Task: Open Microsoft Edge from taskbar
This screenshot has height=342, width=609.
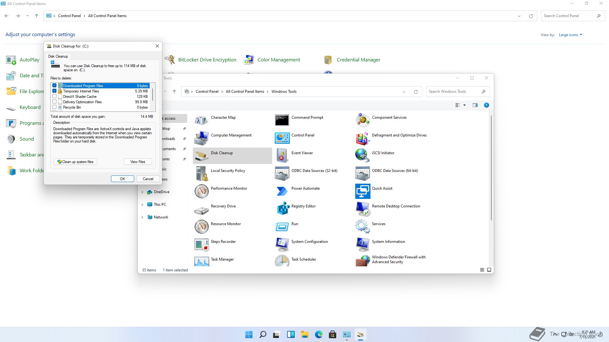Action: 319,334
